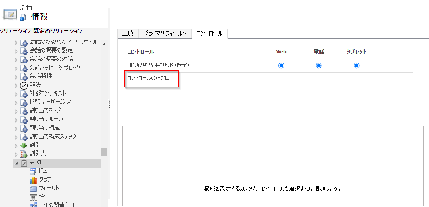Viewport: 429px width, 207px height.
Task: Click the キー icon
Action: click(33, 197)
